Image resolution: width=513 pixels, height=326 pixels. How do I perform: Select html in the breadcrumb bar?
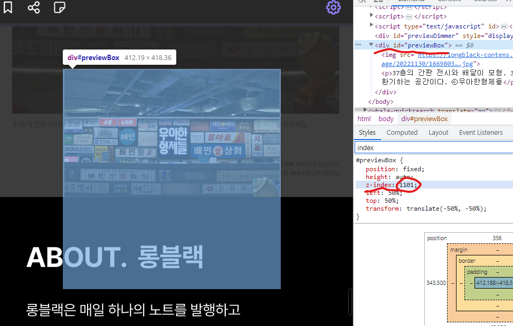[364, 119]
